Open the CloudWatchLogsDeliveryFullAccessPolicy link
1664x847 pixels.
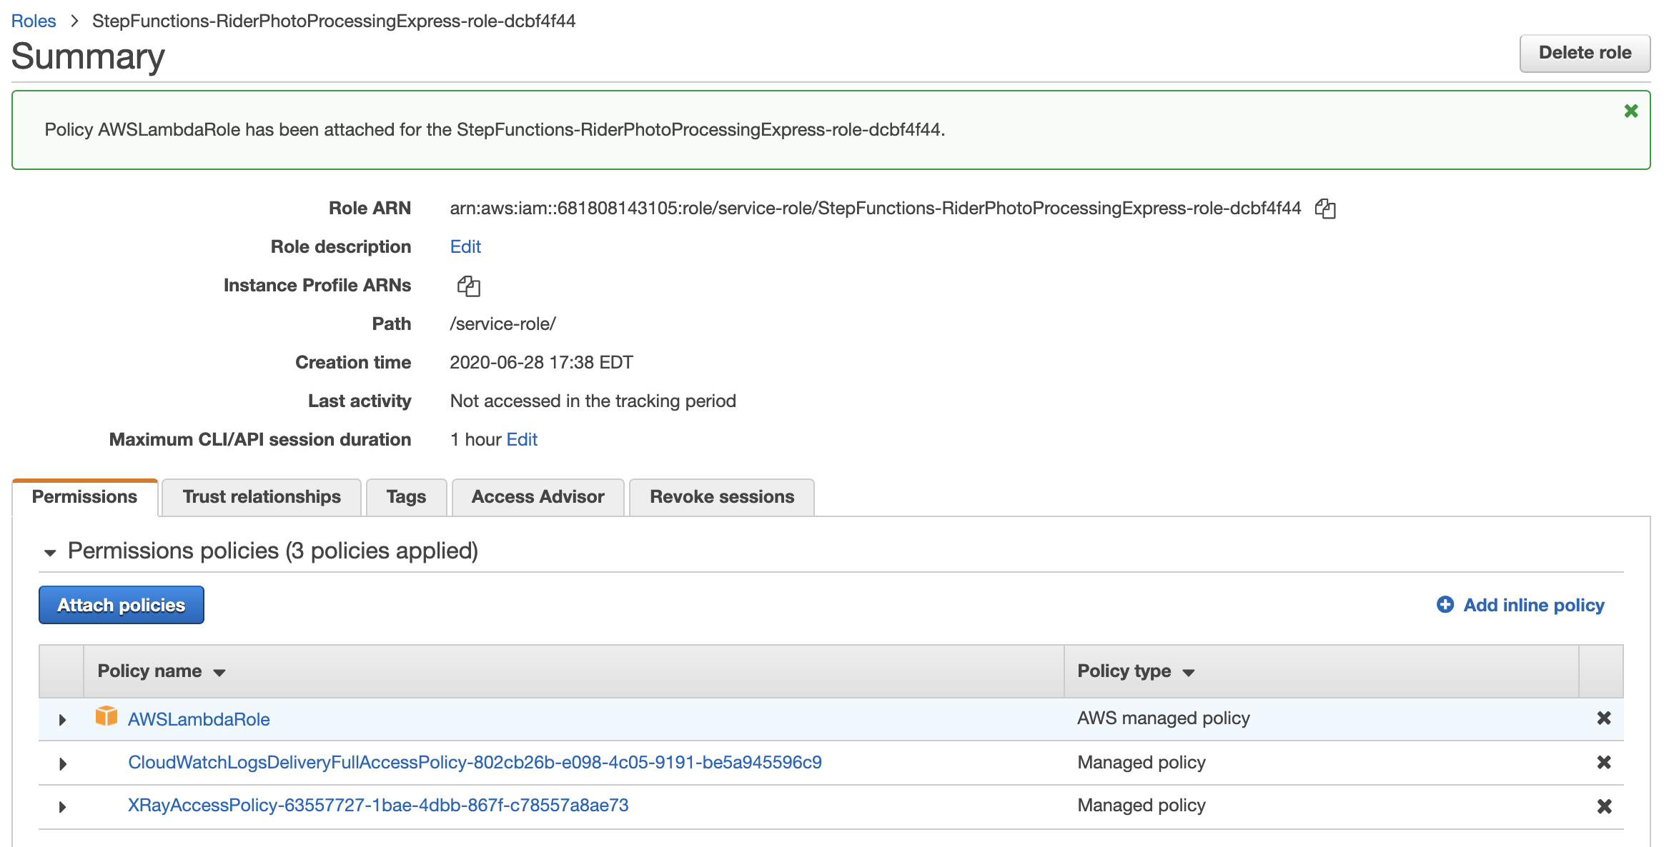[x=475, y=762]
